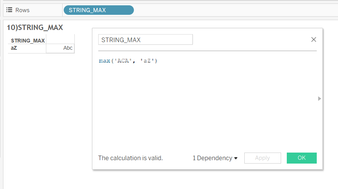Image resolution: width=338 pixels, height=189 pixels.
Task: Select the 10)STRING_MAX sheet title
Action: (x=35, y=27)
